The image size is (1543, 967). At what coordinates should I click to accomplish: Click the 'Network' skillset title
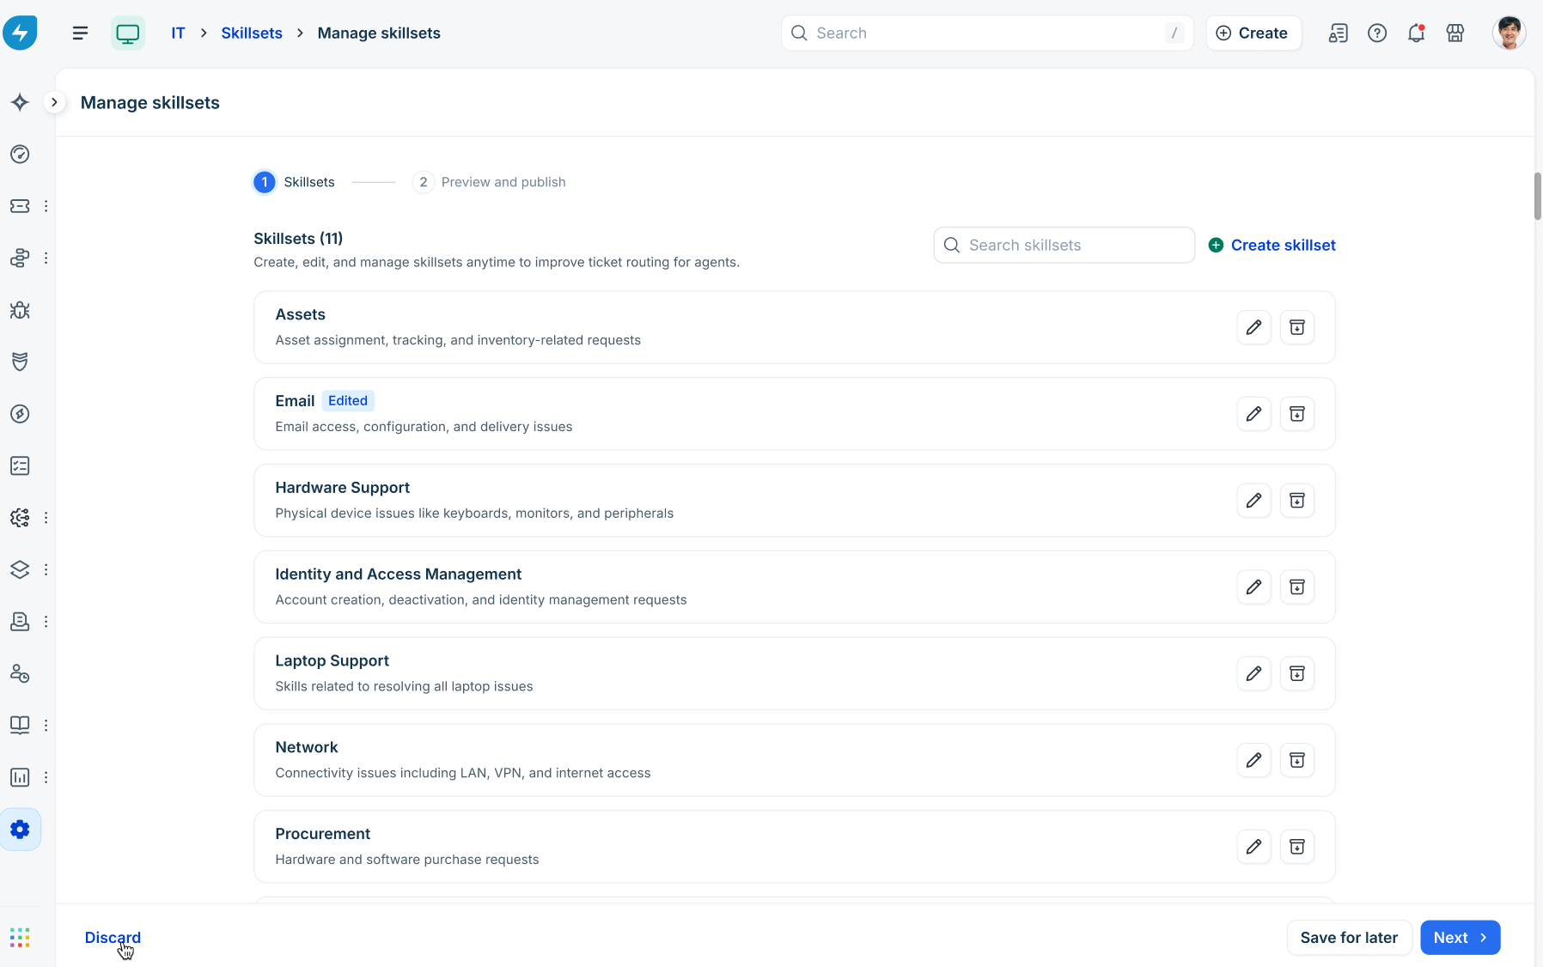(307, 747)
